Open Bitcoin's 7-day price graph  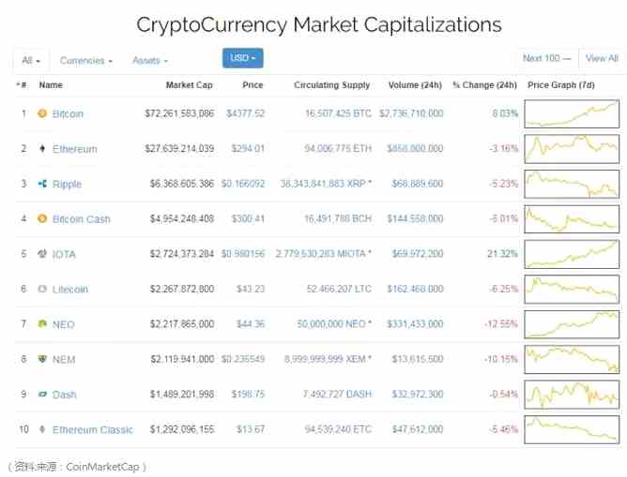[x=572, y=113]
